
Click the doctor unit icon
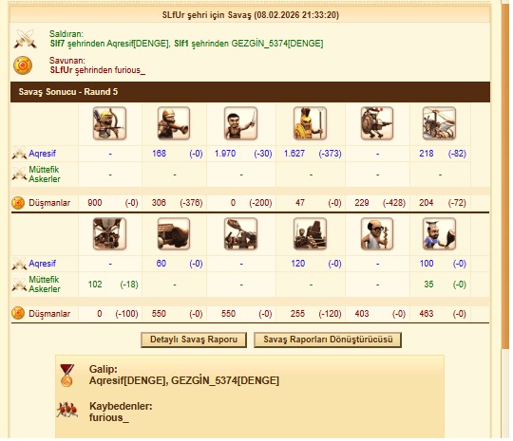(377, 233)
